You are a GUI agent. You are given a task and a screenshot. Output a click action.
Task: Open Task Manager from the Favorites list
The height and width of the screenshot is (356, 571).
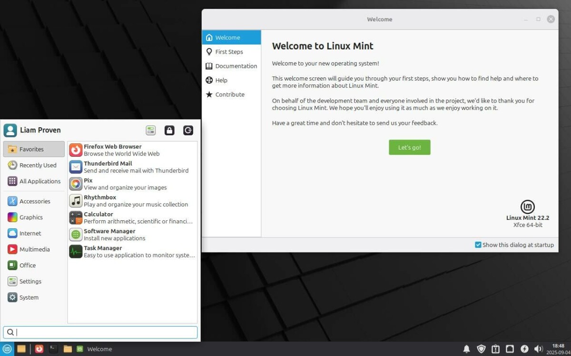pos(132,252)
